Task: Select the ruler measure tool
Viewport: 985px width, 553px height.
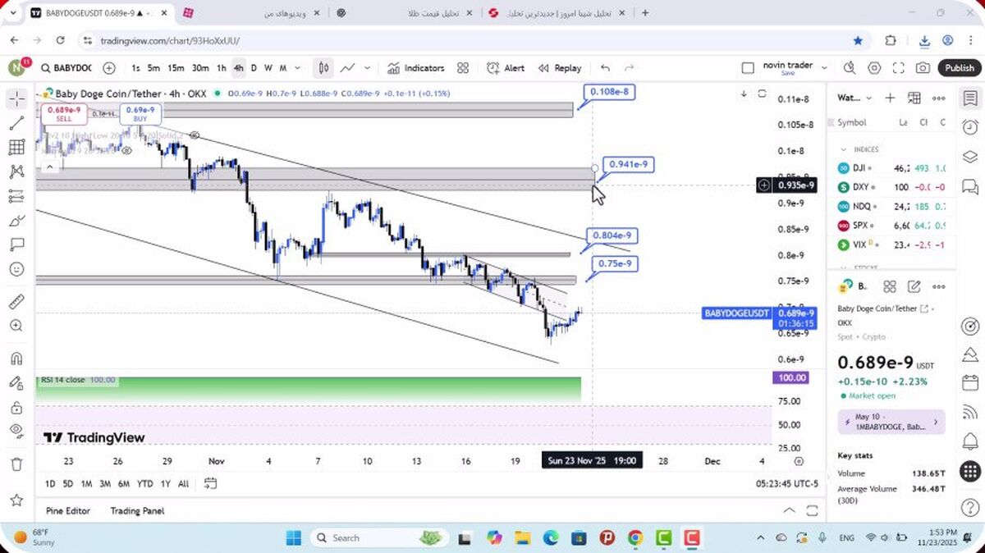Action: click(16, 301)
